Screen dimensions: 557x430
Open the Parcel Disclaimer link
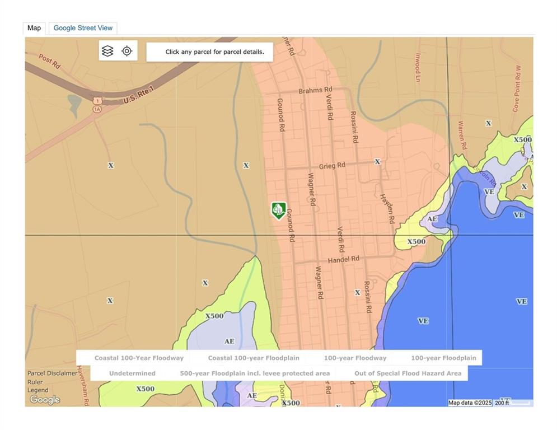[x=53, y=373]
